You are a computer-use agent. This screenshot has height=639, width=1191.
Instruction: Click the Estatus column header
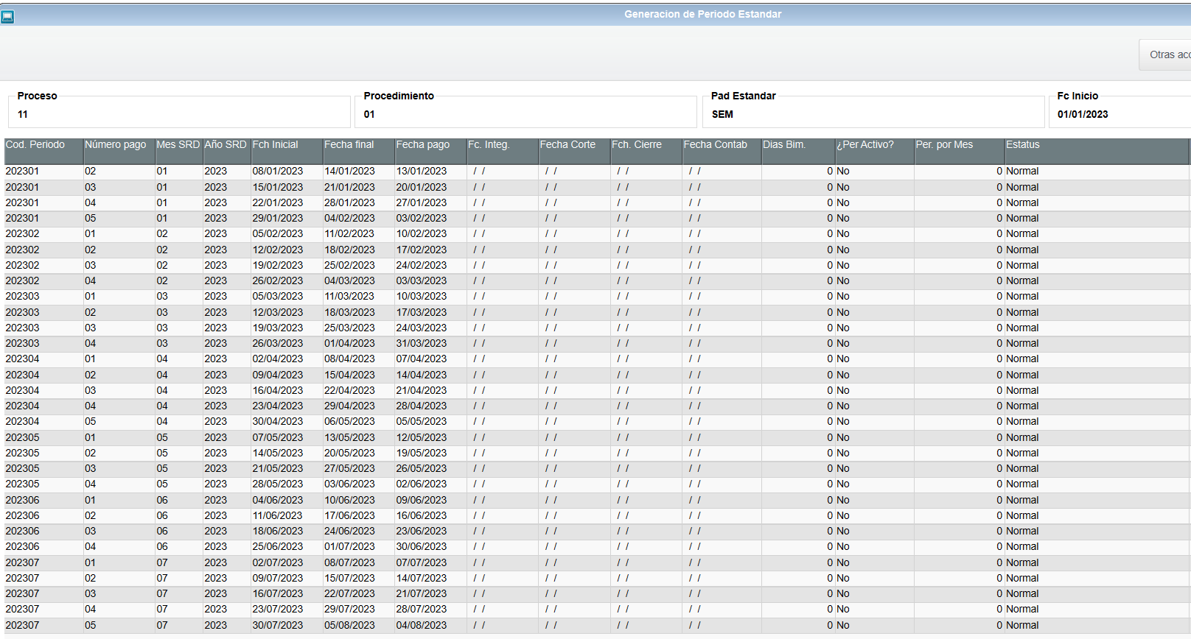coord(1097,151)
